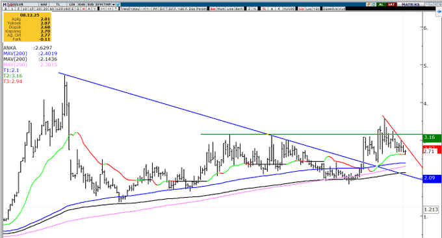The width and height of the screenshot is (442, 238).
Task: Click the THP title bar option
Action: pyautogui.click(x=107, y=5)
